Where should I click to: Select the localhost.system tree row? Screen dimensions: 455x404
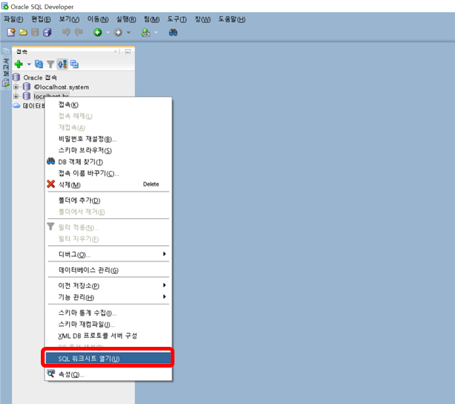click(62, 87)
